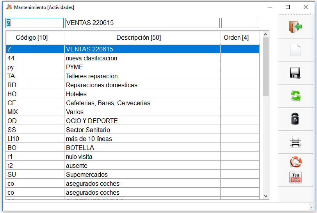The image size is (317, 213).
Task: Click Descripción [50] column header
Action: [142, 37]
